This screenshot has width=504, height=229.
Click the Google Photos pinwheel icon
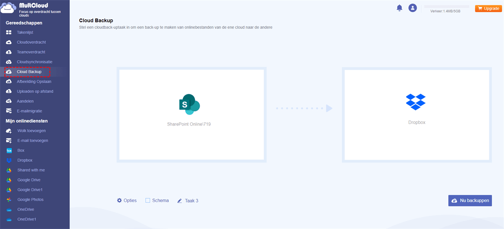[x=9, y=200]
